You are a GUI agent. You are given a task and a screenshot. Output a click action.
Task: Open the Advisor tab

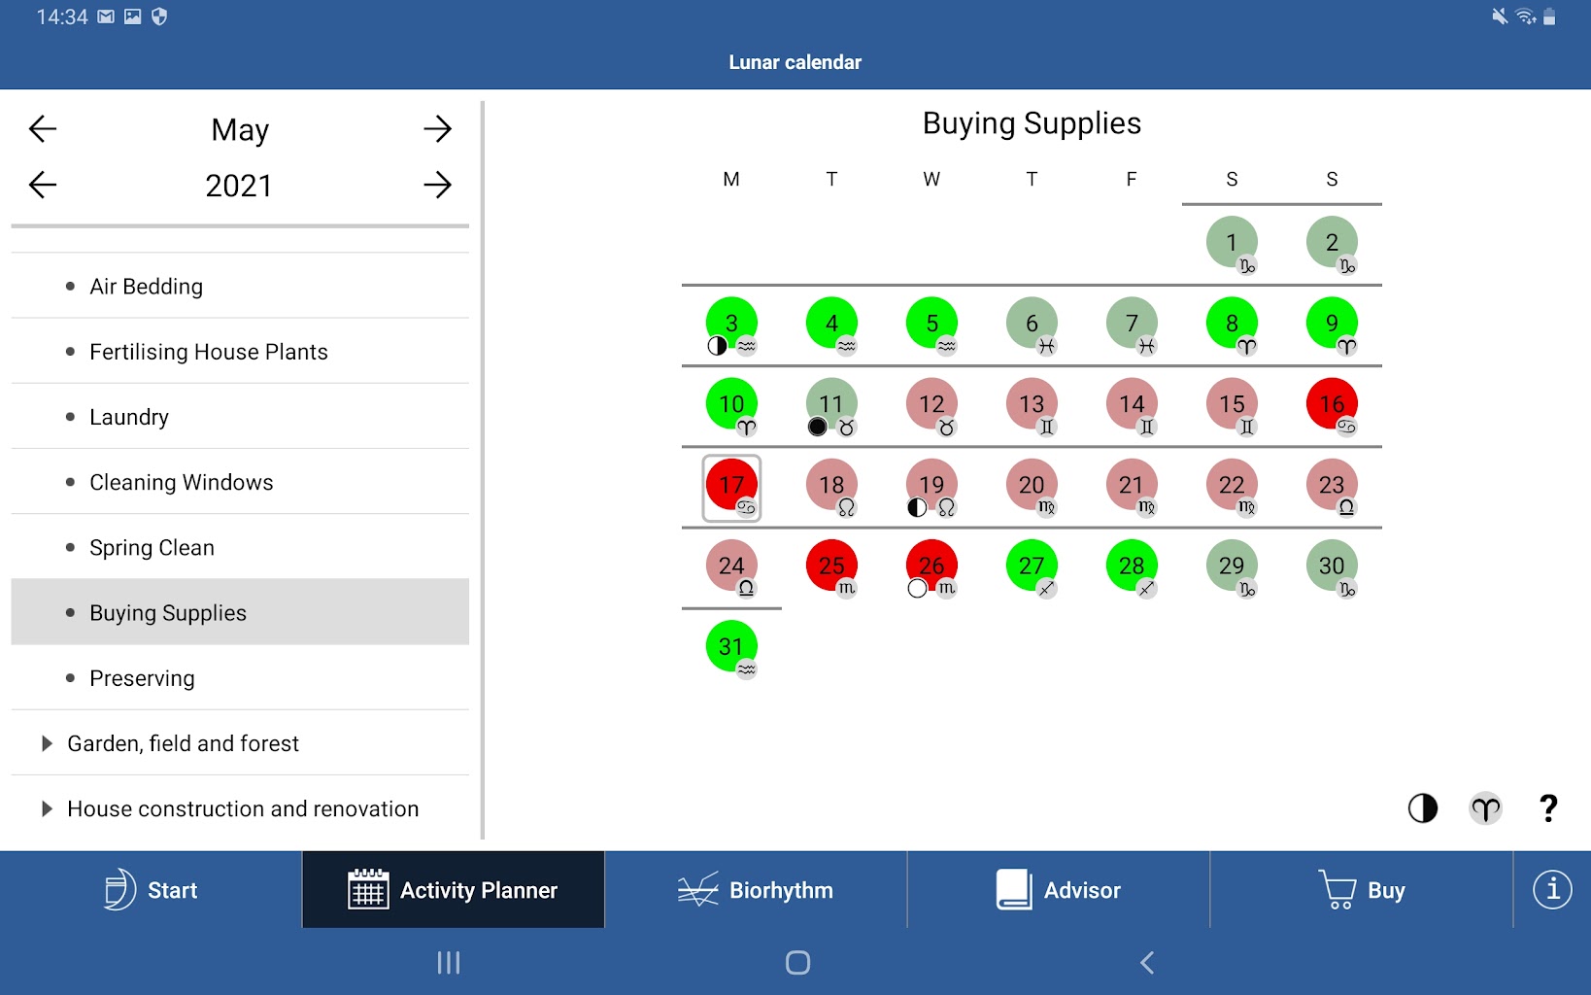click(x=1058, y=890)
